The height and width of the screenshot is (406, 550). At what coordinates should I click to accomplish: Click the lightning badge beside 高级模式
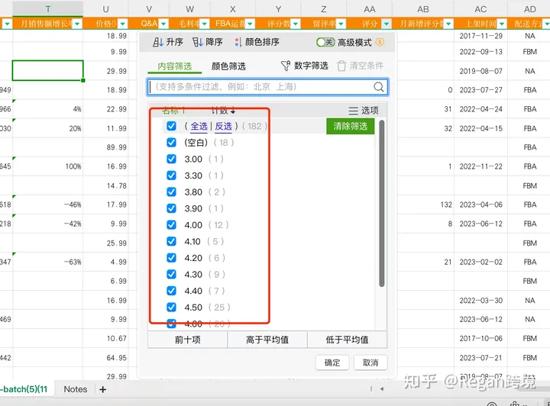point(380,43)
